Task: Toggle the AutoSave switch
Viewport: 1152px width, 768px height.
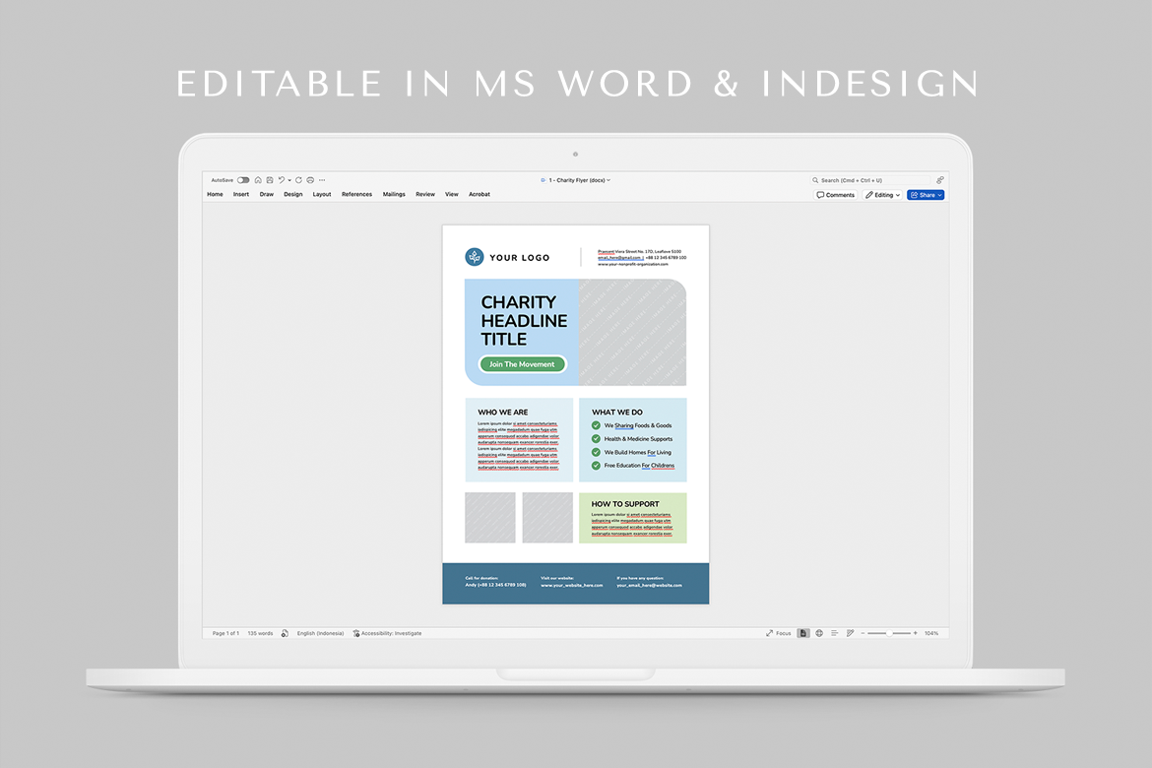Action: (x=243, y=180)
